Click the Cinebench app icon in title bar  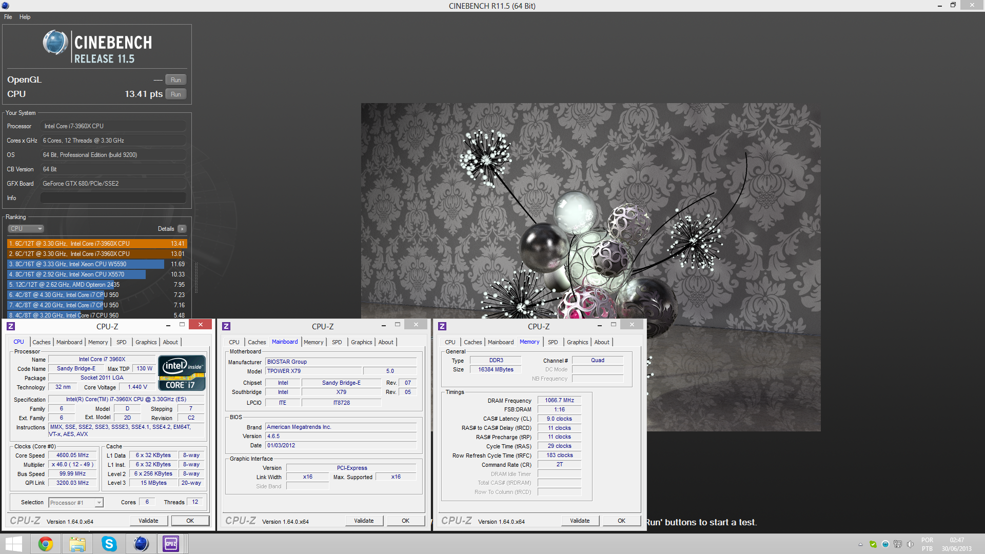[x=5, y=6]
